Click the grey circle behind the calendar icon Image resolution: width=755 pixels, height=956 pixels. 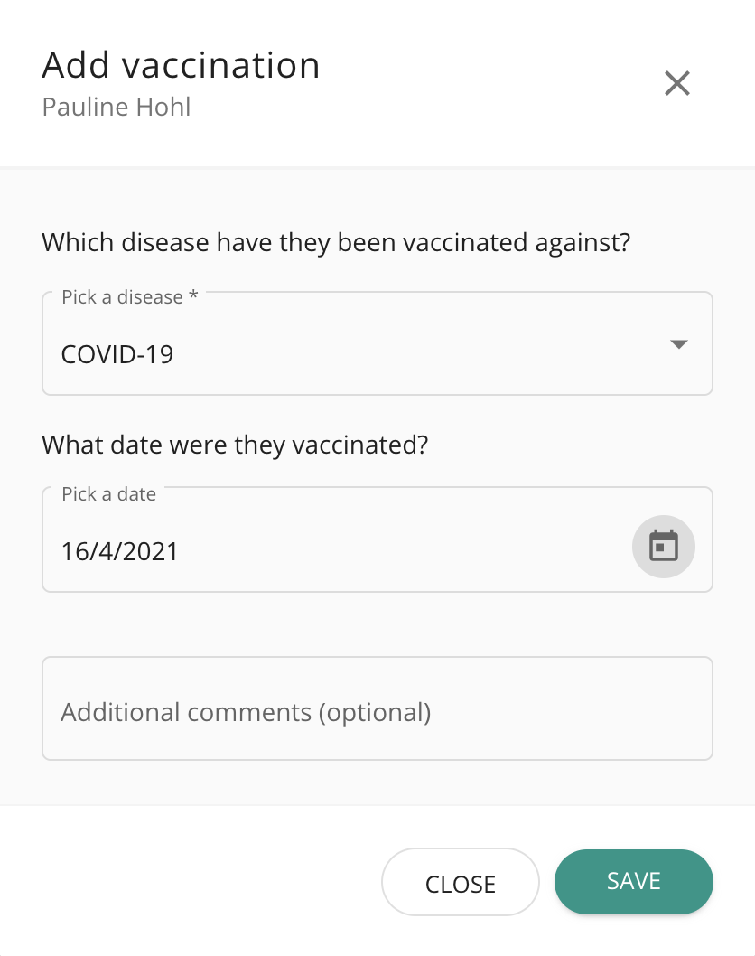664,546
